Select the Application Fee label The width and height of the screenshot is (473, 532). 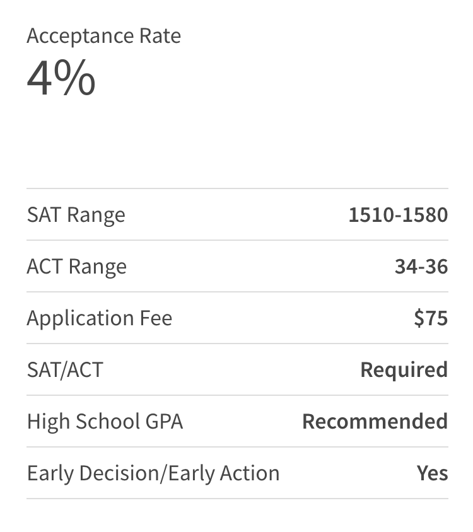(99, 318)
